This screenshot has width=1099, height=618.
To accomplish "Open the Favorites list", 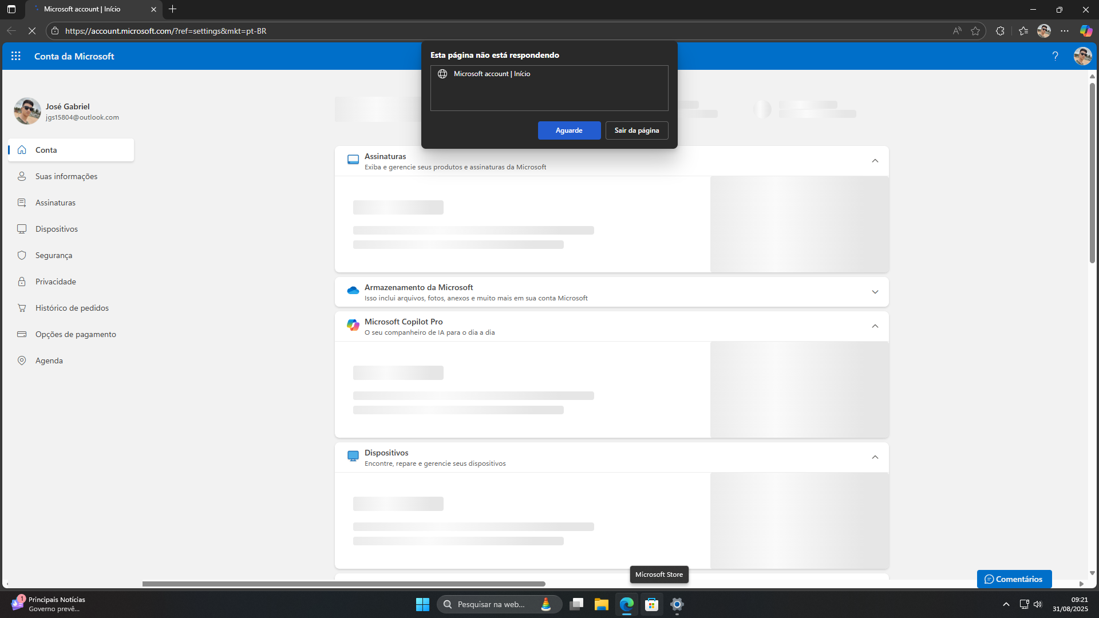I will [1023, 31].
